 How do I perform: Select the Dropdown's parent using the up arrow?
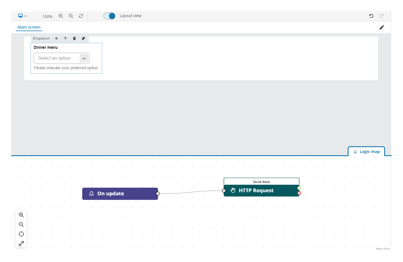(65, 38)
